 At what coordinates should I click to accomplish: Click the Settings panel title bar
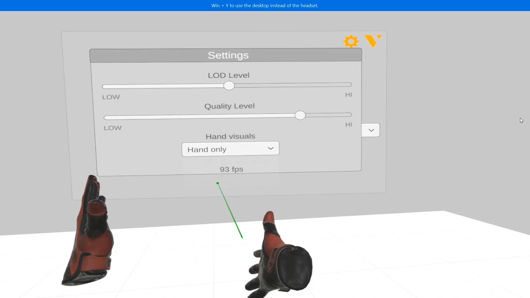[226, 55]
